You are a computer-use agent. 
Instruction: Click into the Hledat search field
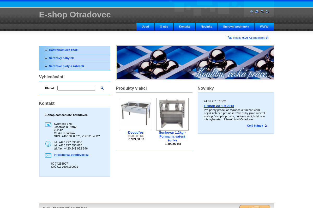tap(76, 88)
